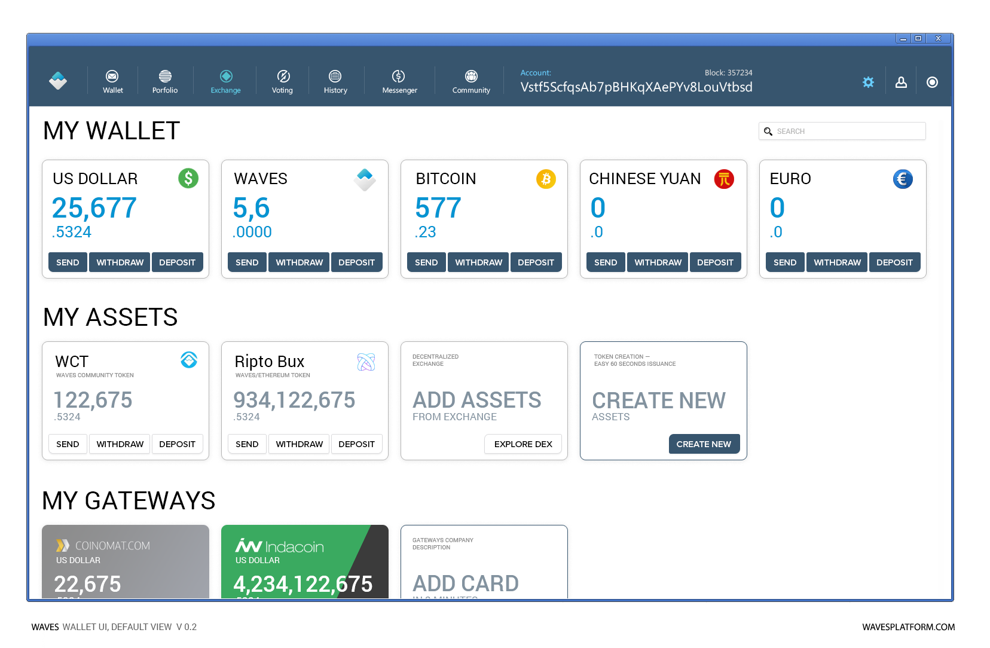Screen dimensions: 990x648
Task: Open the Community section
Action: pos(471,82)
